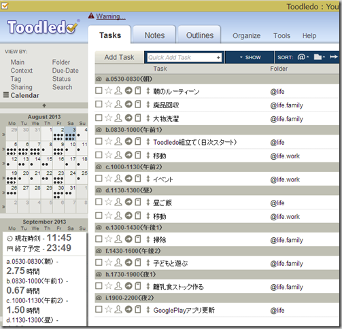Click the Toodledo logo
Screen dimensions: 342x329
point(44,27)
